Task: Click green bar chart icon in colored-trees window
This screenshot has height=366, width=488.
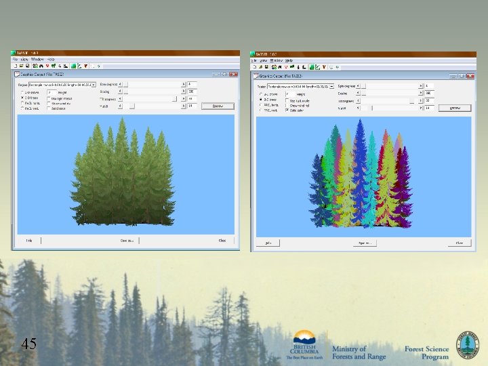Action: point(312,67)
